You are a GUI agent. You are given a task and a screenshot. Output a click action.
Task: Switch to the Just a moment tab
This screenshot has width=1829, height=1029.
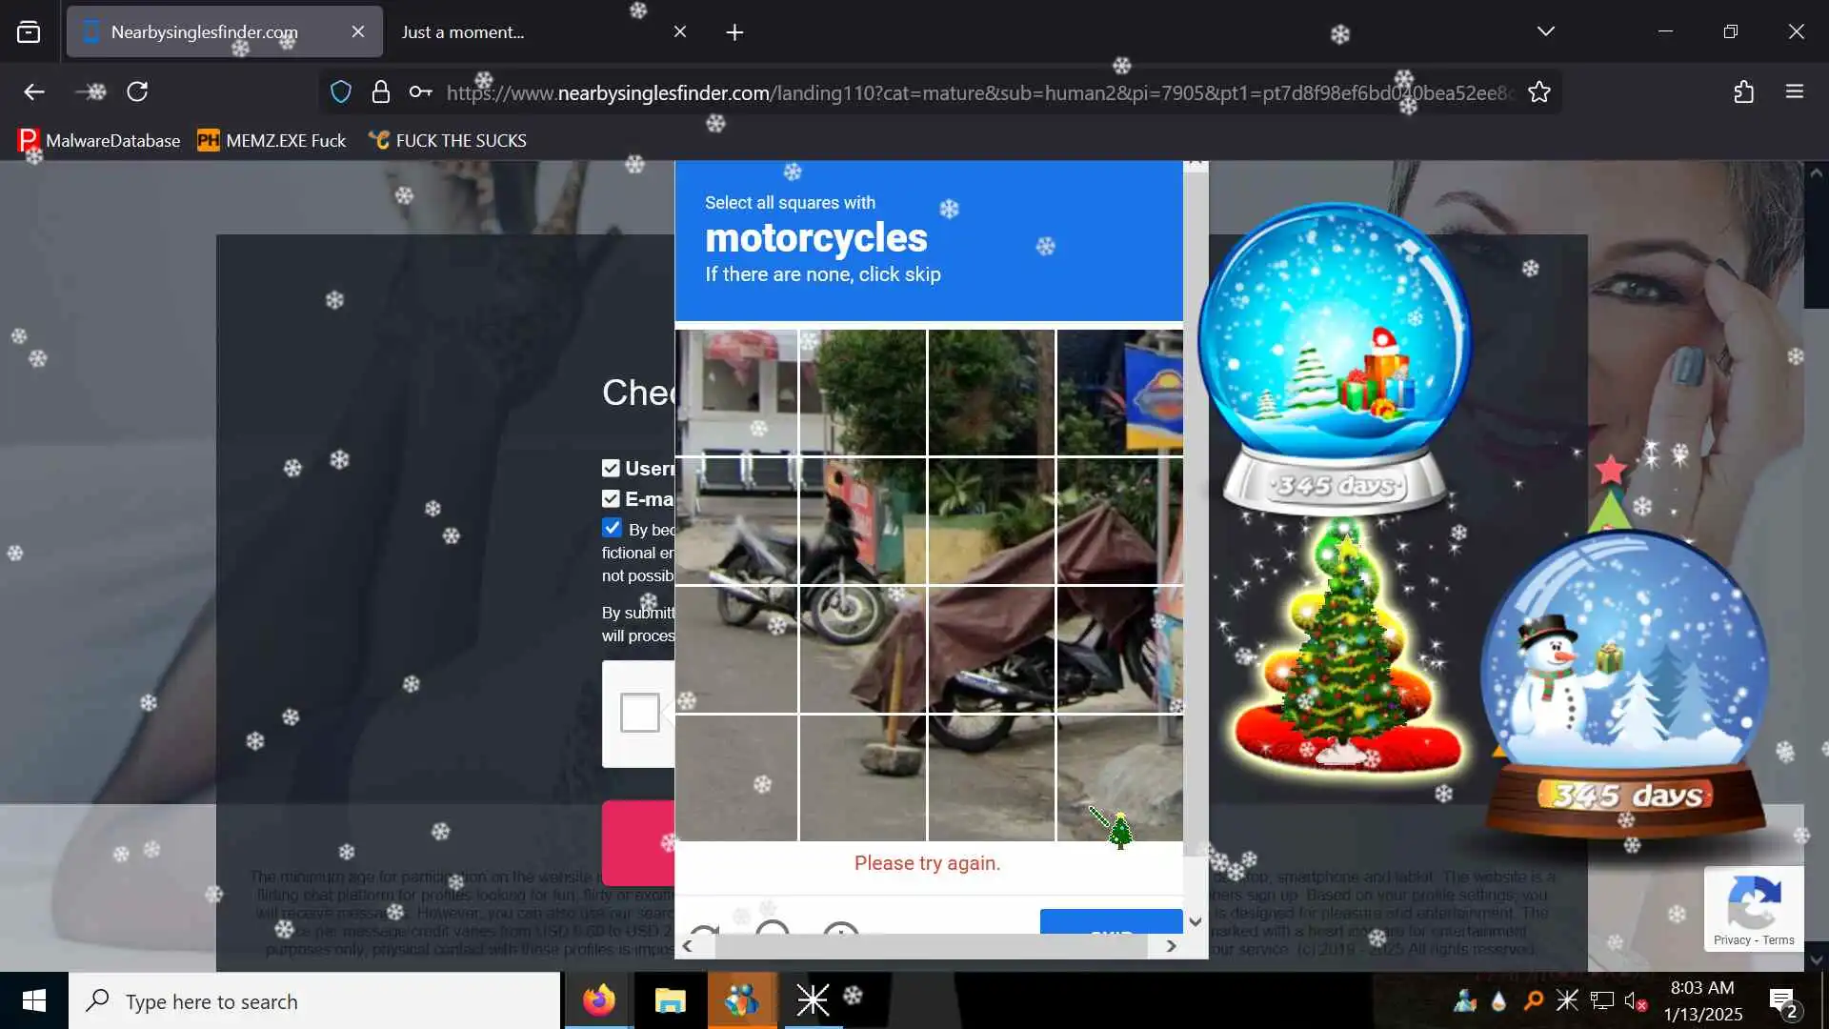click(463, 31)
